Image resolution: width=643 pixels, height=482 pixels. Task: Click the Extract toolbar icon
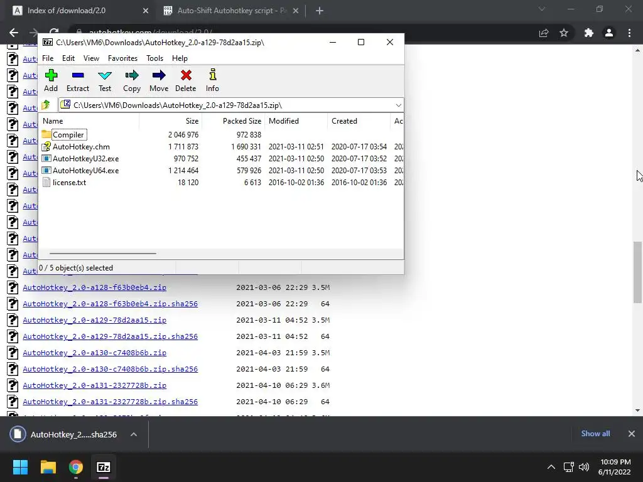[x=77, y=76]
